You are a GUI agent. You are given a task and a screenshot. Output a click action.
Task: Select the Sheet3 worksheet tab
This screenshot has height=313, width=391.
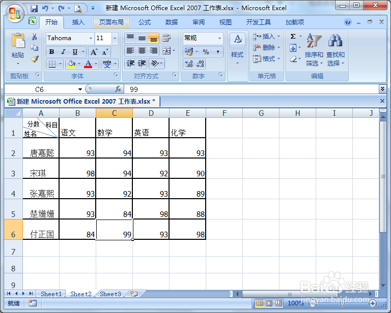tap(110, 294)
